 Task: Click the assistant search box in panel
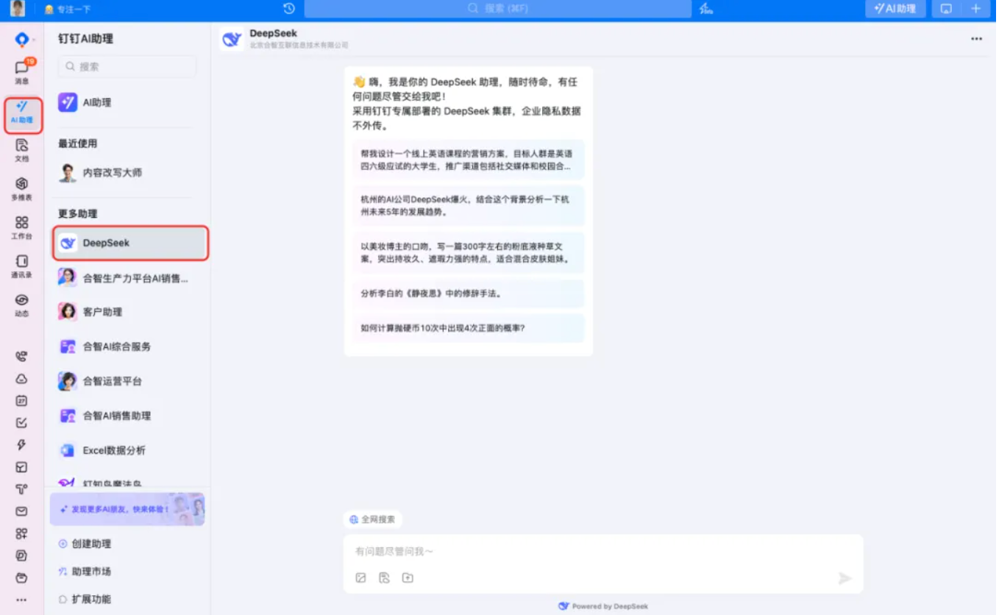tap(127, 66)
